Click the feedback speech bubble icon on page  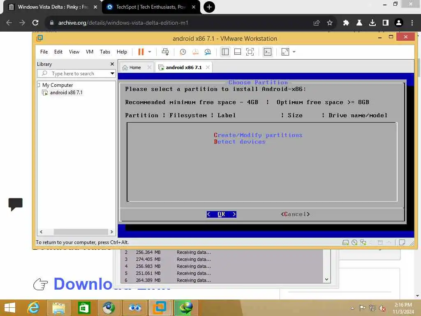[15, 204]
